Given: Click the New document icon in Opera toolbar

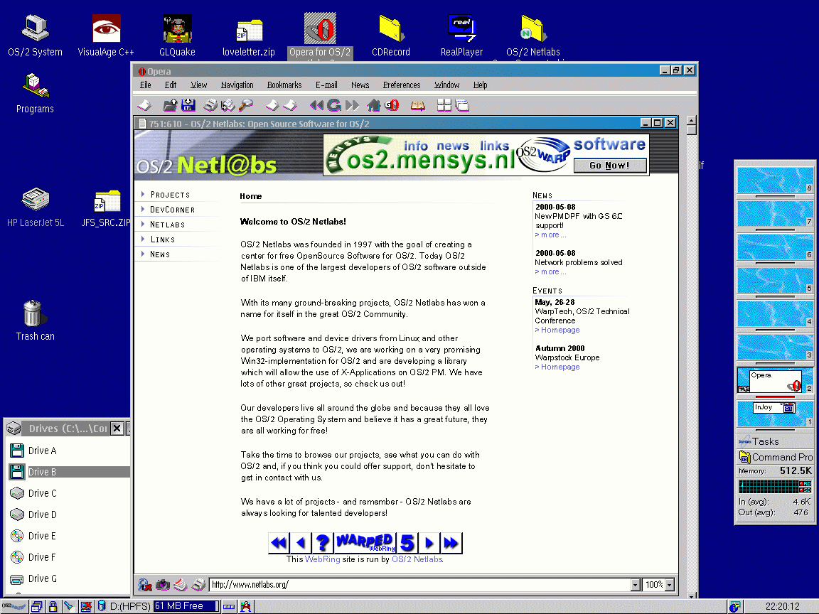Looking at the screenshot, I should pos(144,105).
